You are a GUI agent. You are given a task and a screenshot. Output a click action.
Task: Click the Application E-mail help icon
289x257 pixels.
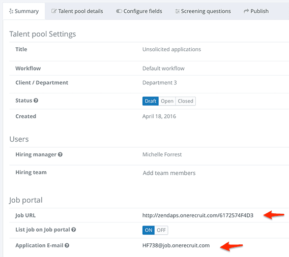(67, 245)
